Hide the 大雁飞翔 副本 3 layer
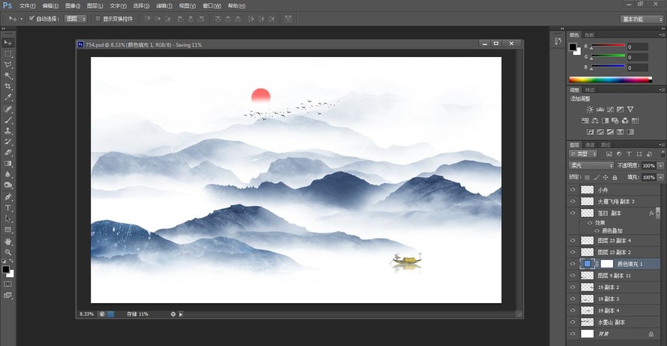This screenshot has height=346, width=667. (x=573, y=202)
